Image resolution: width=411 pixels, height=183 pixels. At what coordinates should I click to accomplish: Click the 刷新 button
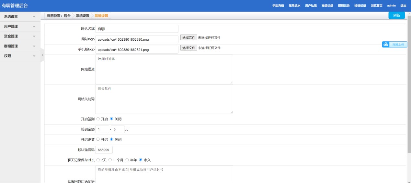coord(396,15)
